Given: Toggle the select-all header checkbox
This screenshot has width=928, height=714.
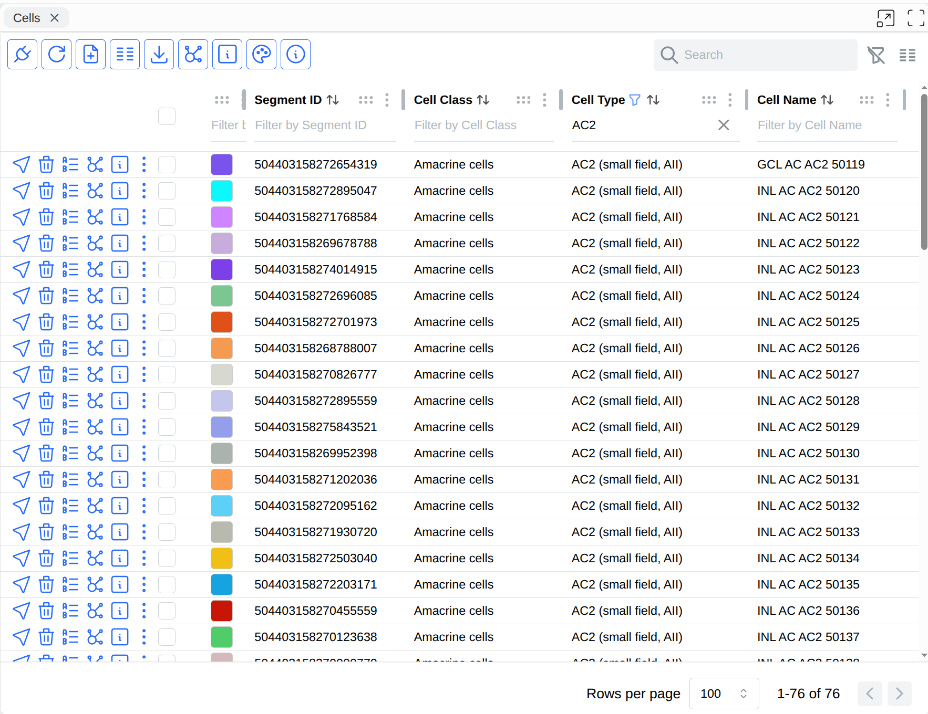Looking at the screenshot, I should coord(167,116).
